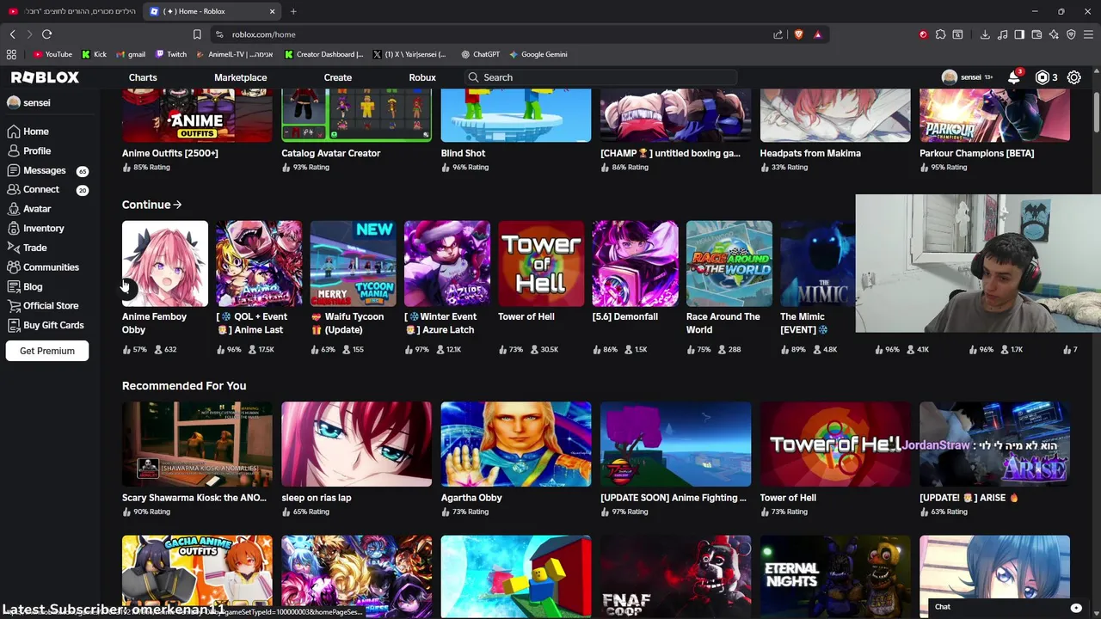Open the Create tab
Image resolution: width=1101 pixels, height=619 pixels.
pyautogui.click(x=337, y=77)
